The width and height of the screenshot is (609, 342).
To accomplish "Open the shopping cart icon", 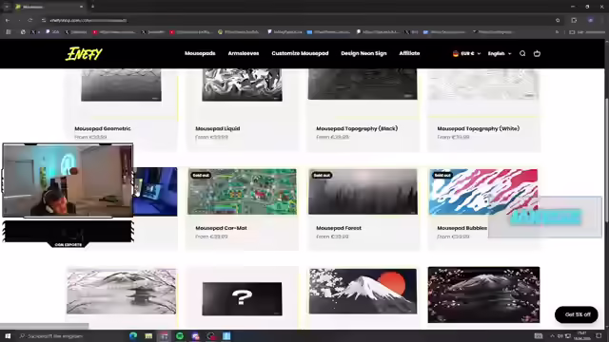I will pyautogui.click(x=537, y=53).
